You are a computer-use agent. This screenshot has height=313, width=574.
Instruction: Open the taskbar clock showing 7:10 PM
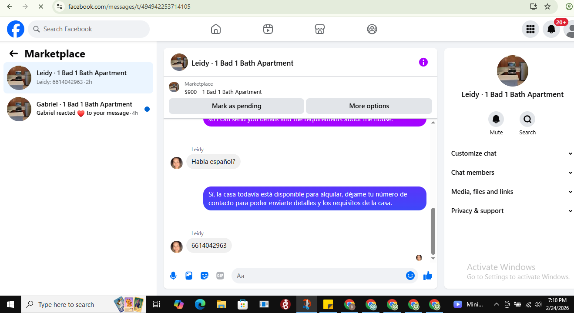(557, 304)
